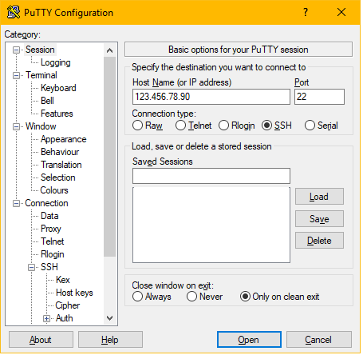Open the Host keys settings
The height and width of the screenshot is (355, 363).
(x=74, y=293)
